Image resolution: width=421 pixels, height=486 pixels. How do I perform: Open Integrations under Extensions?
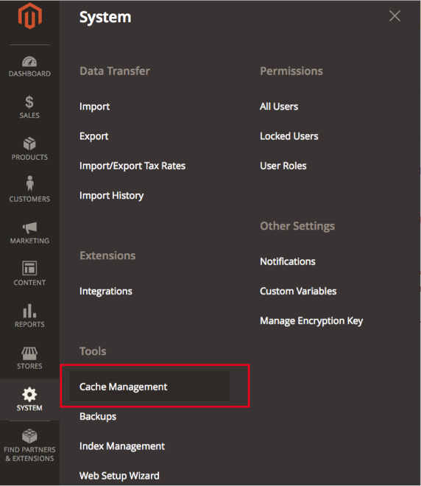(106, 292)
